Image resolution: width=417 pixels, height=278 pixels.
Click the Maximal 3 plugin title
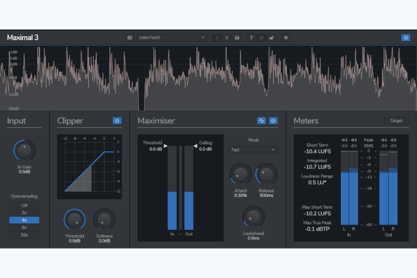pos(23,37)
